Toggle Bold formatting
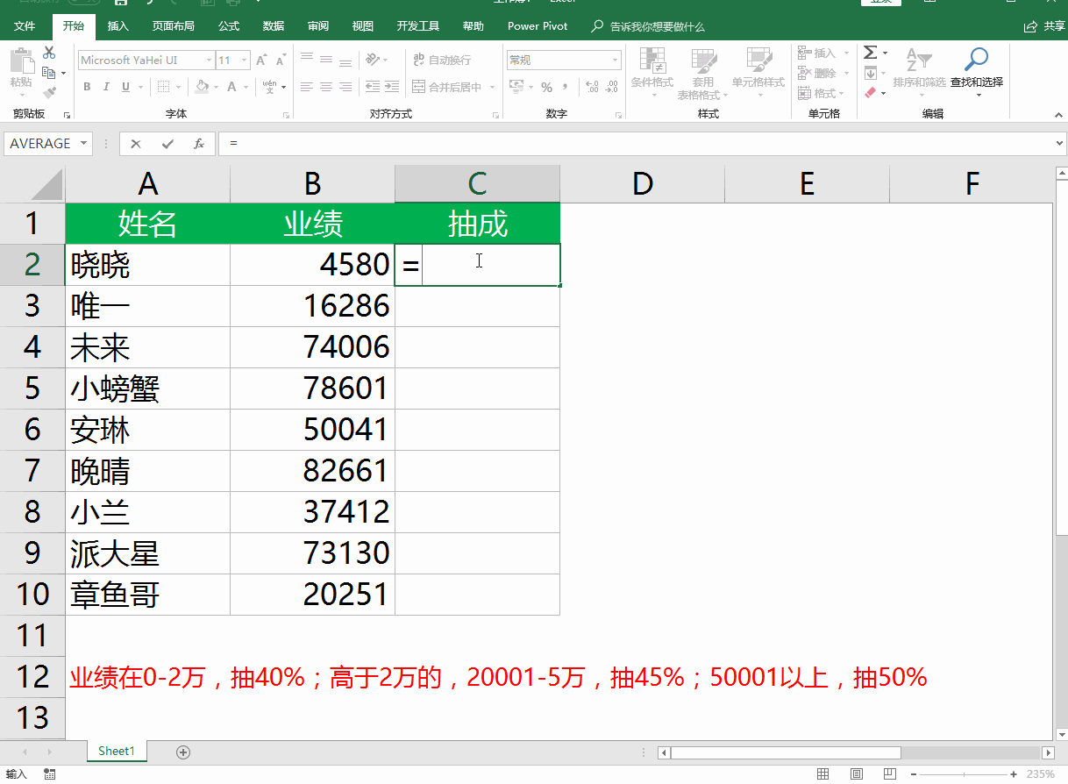This screenshot has width=1068, height=784. (87, 87)
